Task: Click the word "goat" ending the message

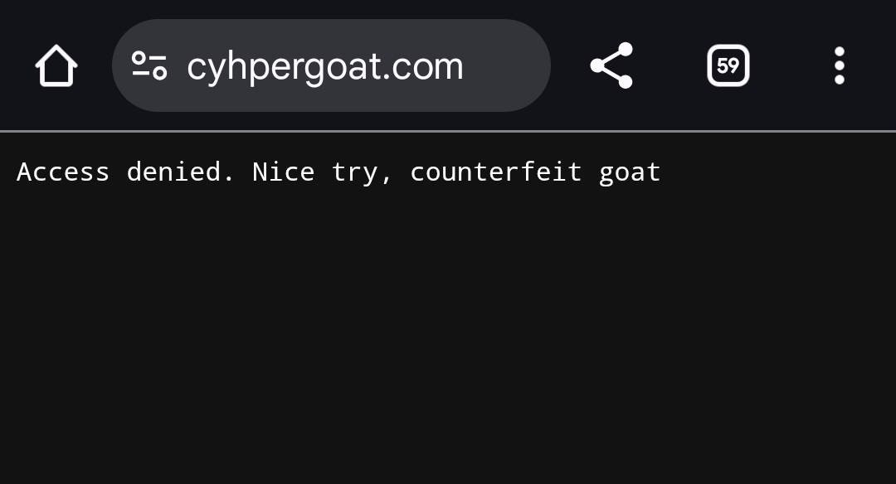Action: click(x=630, y=172)
